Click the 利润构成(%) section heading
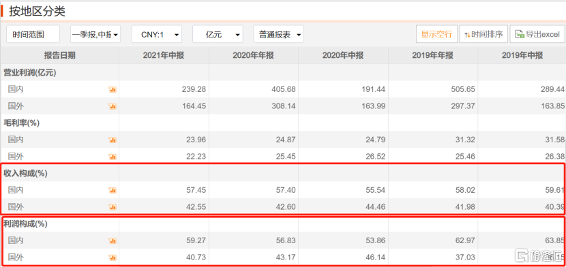Viewport: 566px width, 267px height. 26,224
